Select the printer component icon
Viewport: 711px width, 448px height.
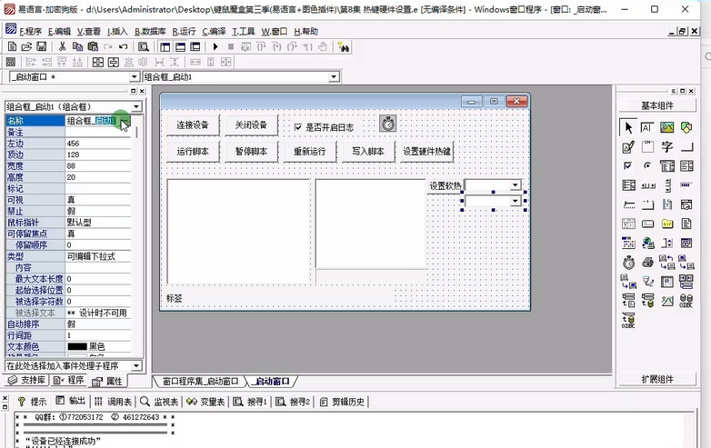(647, 262)
